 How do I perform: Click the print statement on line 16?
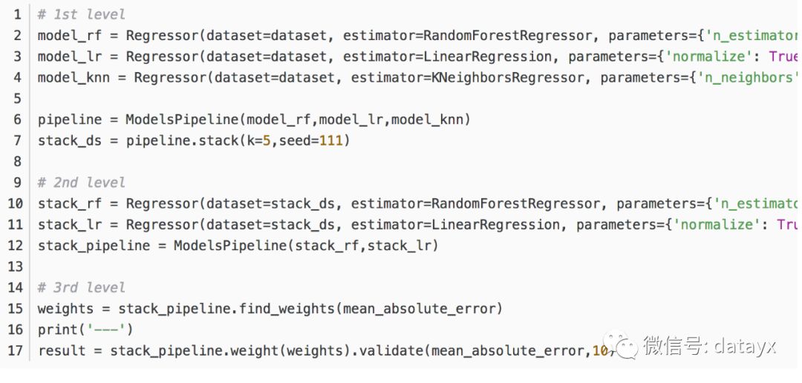pyautogui.click(x=58, y=330)
